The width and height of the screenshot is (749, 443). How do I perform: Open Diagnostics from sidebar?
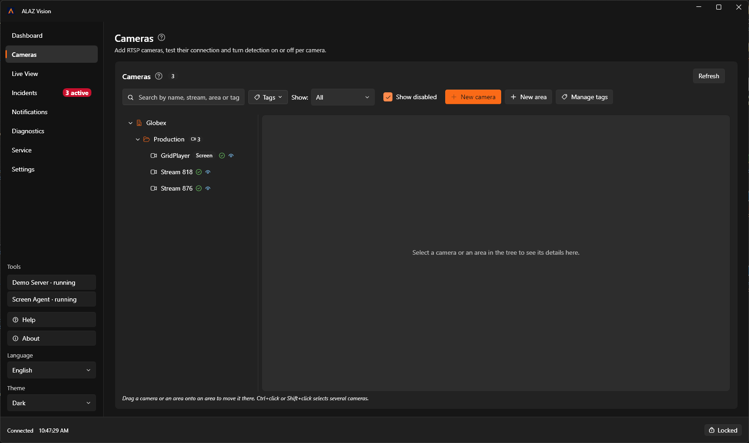(x=51, y=131)
